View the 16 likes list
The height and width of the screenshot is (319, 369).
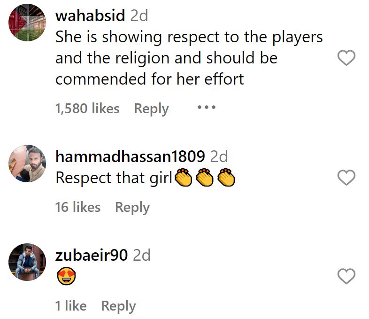[x=78, y=207]
